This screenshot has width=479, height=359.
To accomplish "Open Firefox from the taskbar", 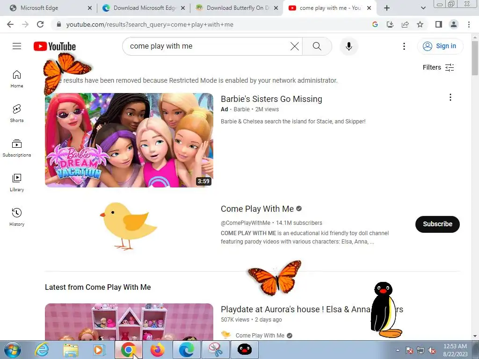I will point(157,350).
